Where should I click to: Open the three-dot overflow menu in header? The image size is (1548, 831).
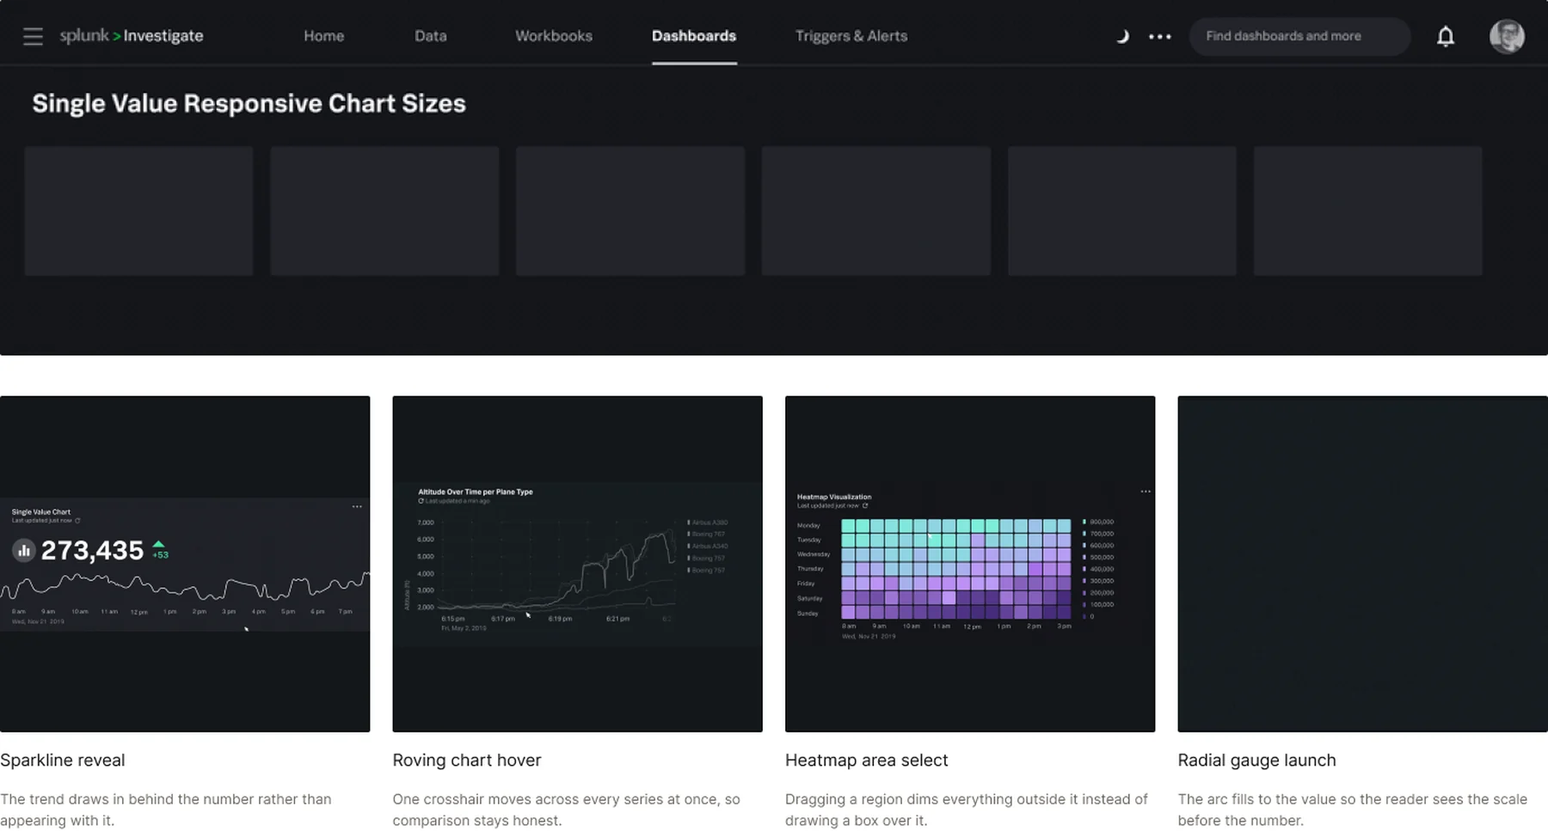[1160, 36]
